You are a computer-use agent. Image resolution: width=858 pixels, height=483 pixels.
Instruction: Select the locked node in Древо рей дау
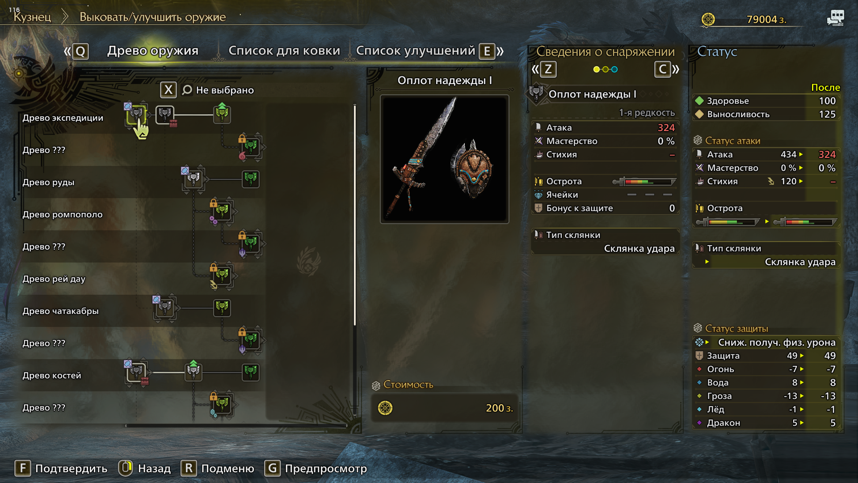(x=222, y=275)
